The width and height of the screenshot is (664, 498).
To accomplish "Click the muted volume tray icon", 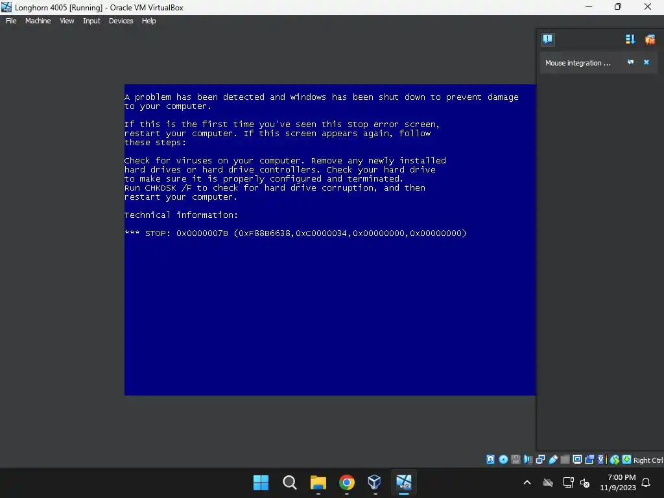I will (585, 482).
